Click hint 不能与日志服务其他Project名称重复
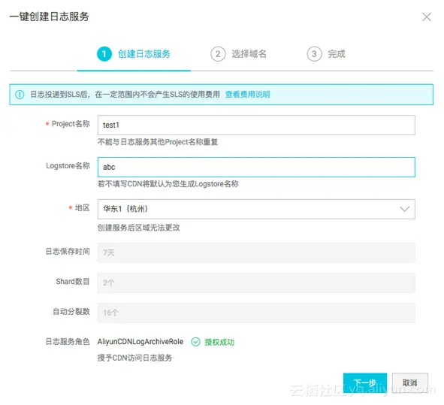Viewport: 444px width, 405px height. 158,142
